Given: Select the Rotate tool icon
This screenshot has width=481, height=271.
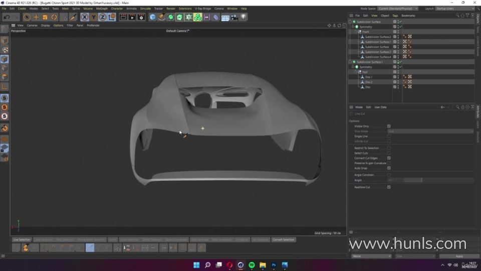Looking at the screenshot, I should [x=54, y=17].
